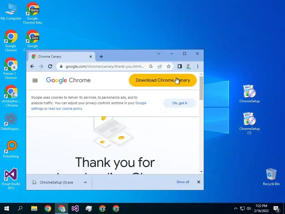285x214 pixels.
Task: Go back in Chrome Canary window
Action: pyautogui.click(x=32, y=66)
